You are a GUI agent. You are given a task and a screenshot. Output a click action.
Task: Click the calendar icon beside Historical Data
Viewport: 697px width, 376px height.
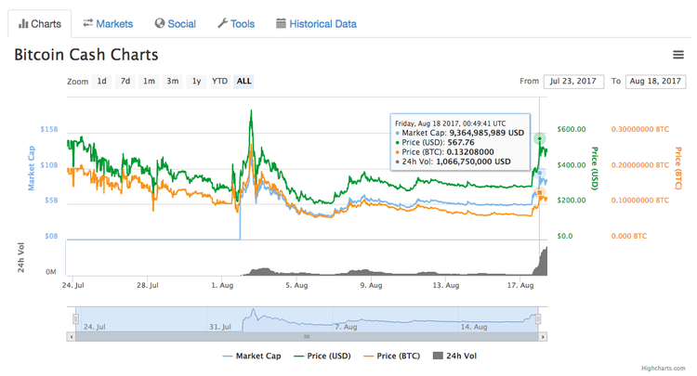(x=281, y=23)
